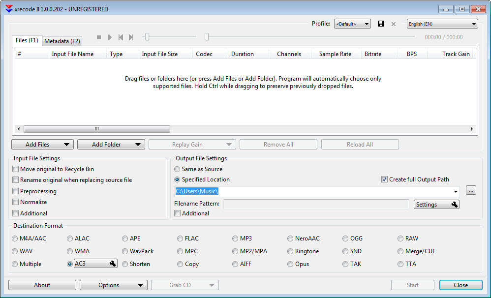
Task: Save profile using the floppy disk icon
Action: (381, 24)
